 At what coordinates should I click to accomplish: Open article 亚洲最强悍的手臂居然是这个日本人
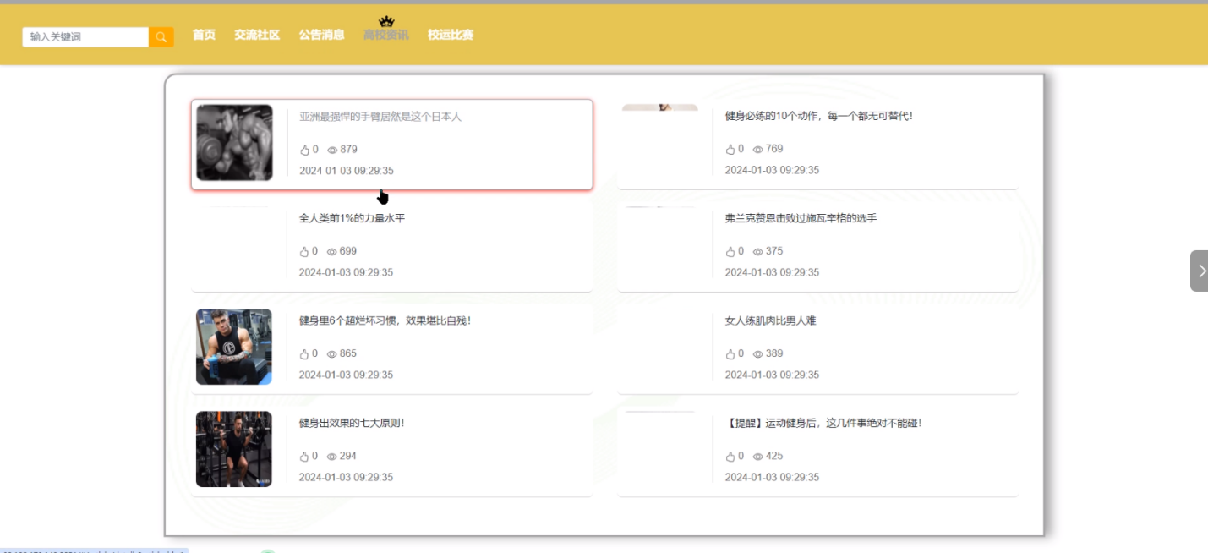click(380, 117)
